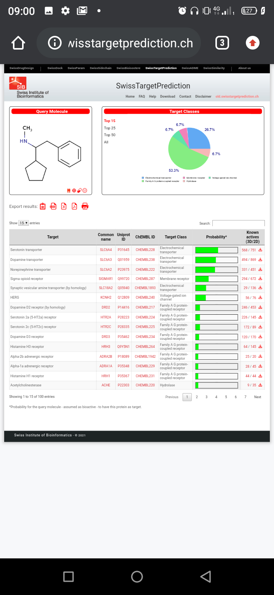The image size is (274, 595).
Task: Tap Android recent apps square button
Action: (68, 576)
